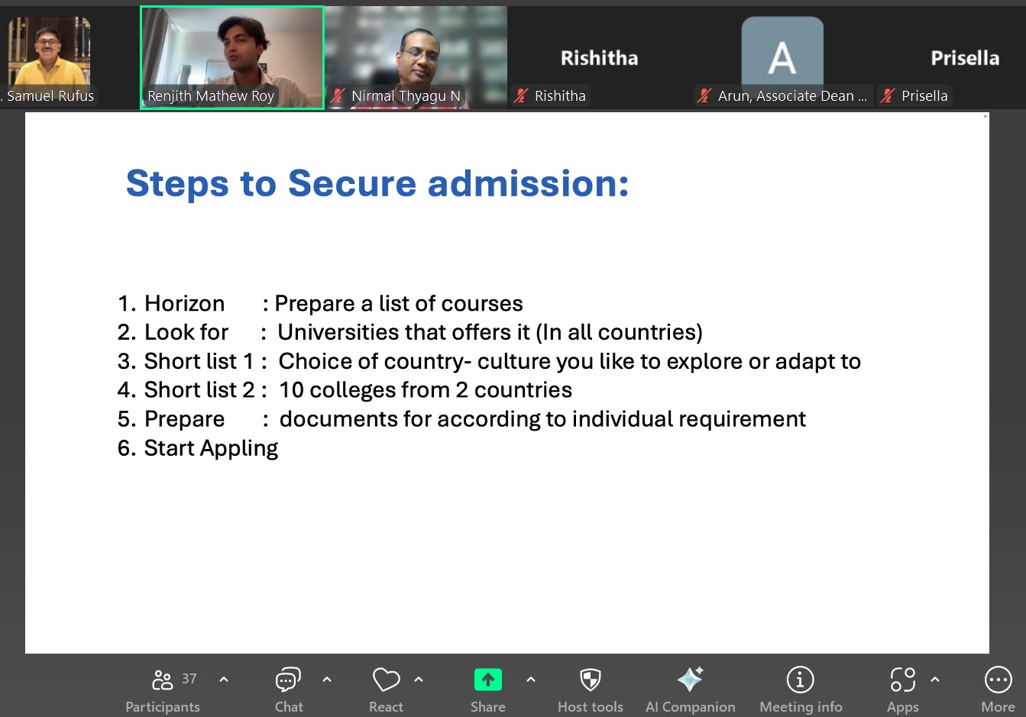Image resolution: width=1026 pixels, height=717 pixels.
Task: Select Samuel Rufus's video tile
Action: click(49, 52)
